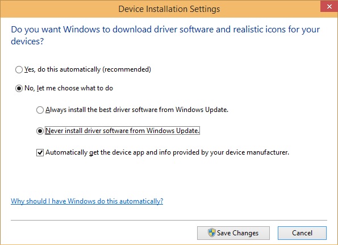Click the "Save Changes" text beside the shield
Image resolution: width=338 pixels, height=245 pixels.
[x=237, y=233]
